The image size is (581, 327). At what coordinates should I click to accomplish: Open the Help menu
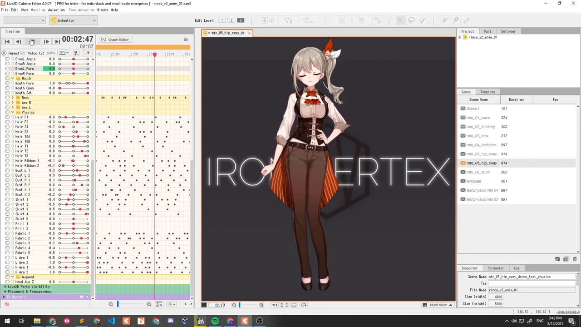pos(114,10)
